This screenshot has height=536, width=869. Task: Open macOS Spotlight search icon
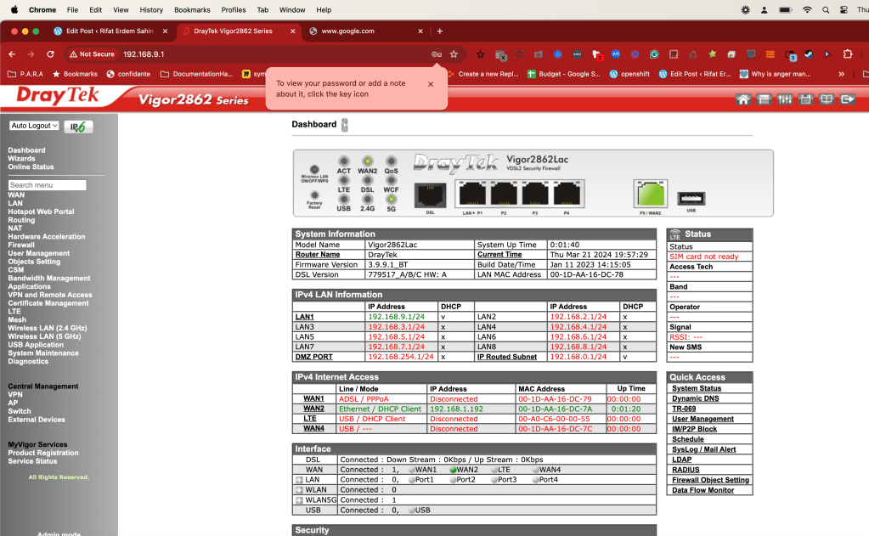tap(826, 10)
